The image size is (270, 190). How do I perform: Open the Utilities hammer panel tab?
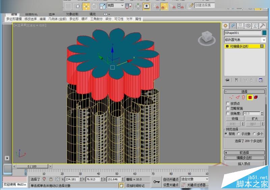(x=263, y=26)
